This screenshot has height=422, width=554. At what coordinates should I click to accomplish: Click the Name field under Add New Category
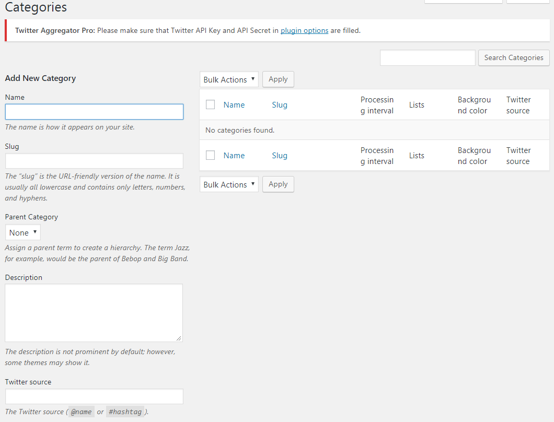tap(94, 112)
